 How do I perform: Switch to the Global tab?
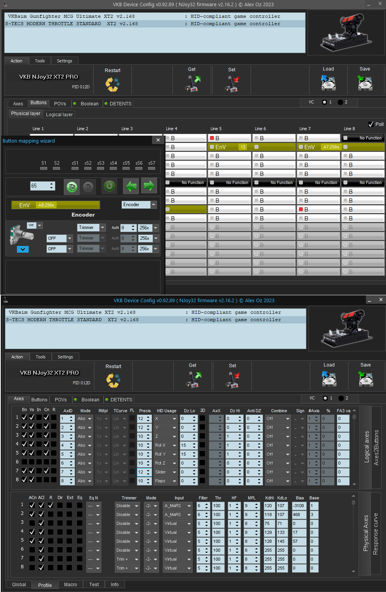coord(19,585)
